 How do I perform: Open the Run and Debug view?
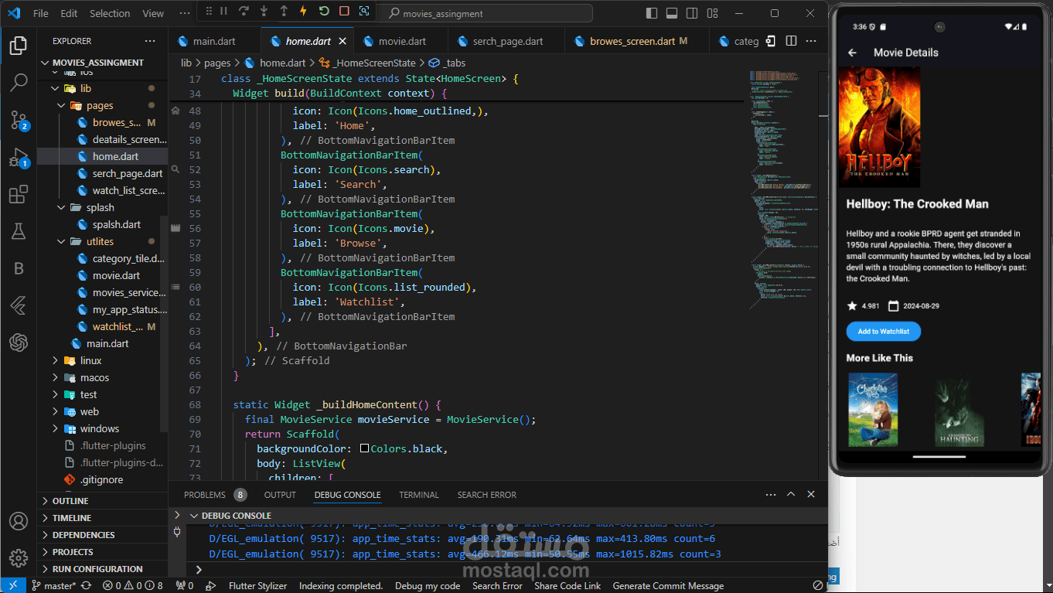click(19, 158)
